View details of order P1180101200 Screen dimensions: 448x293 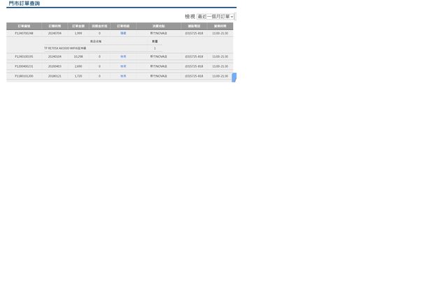pos(123,76)
